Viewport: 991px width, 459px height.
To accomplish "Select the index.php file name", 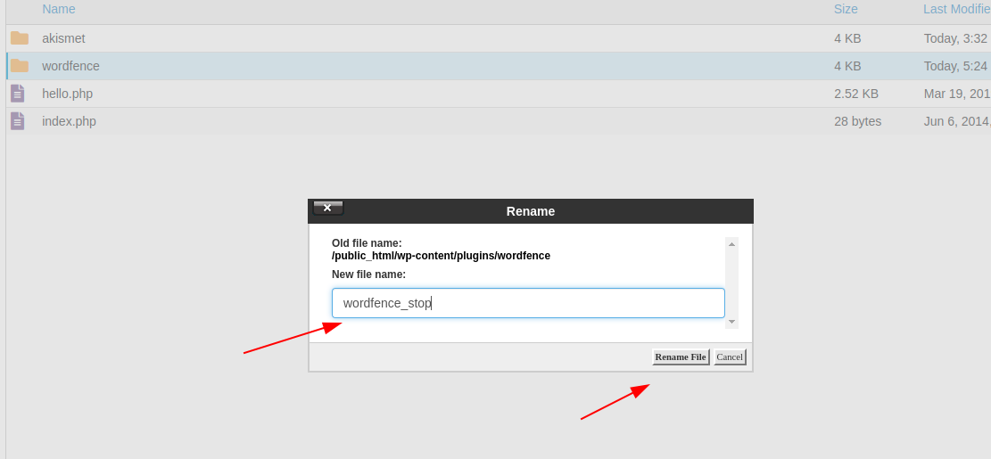I will [69, 121].
